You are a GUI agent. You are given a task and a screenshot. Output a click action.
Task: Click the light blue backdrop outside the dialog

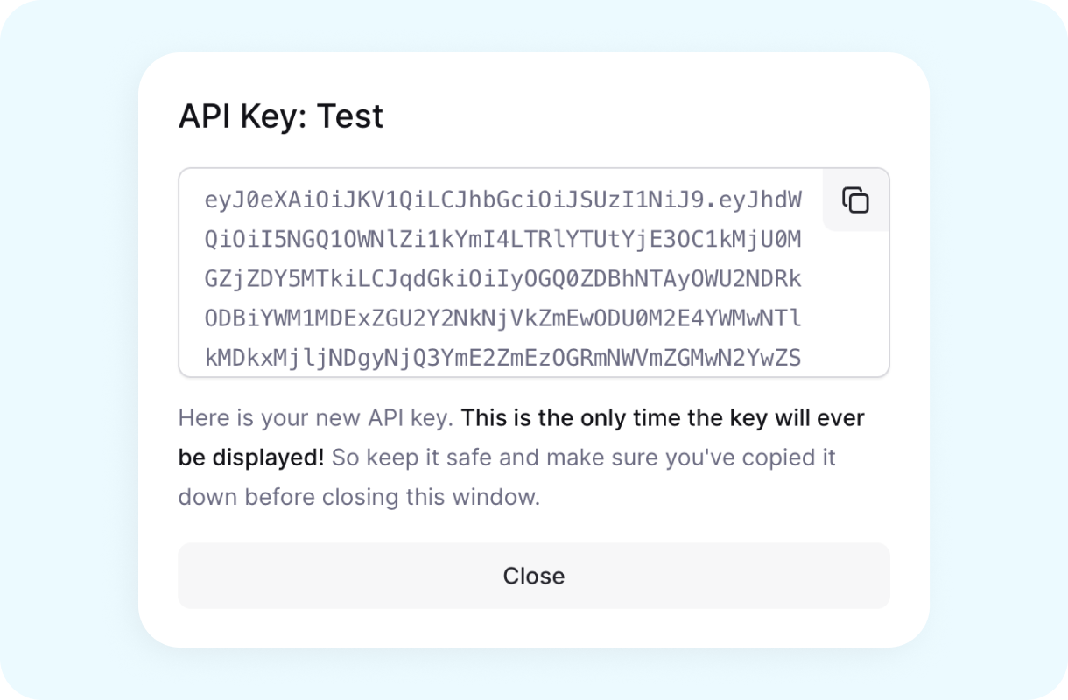pyautogui.click(x=70, y=350)
